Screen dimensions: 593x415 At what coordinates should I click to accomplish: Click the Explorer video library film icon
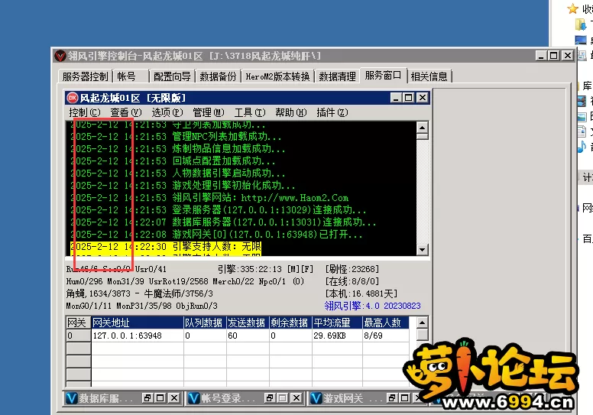[582, 101]
